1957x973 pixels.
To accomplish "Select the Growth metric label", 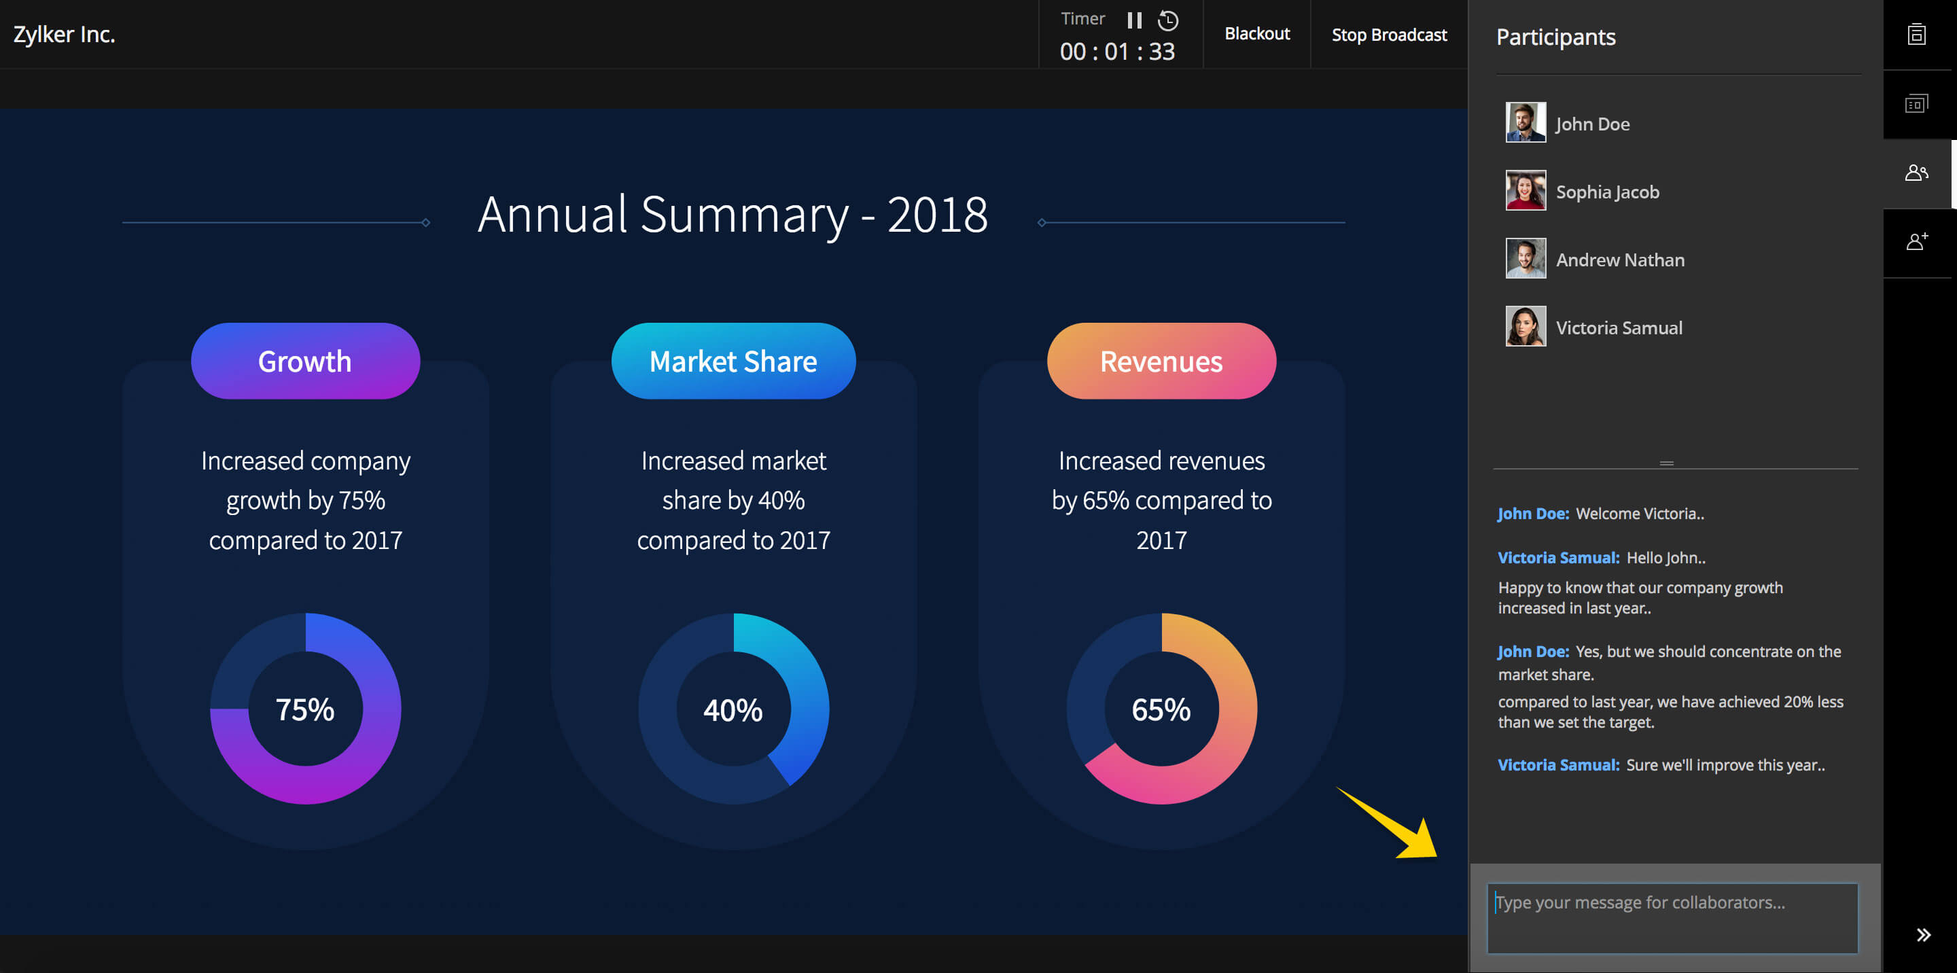I will tap(304, 361).
